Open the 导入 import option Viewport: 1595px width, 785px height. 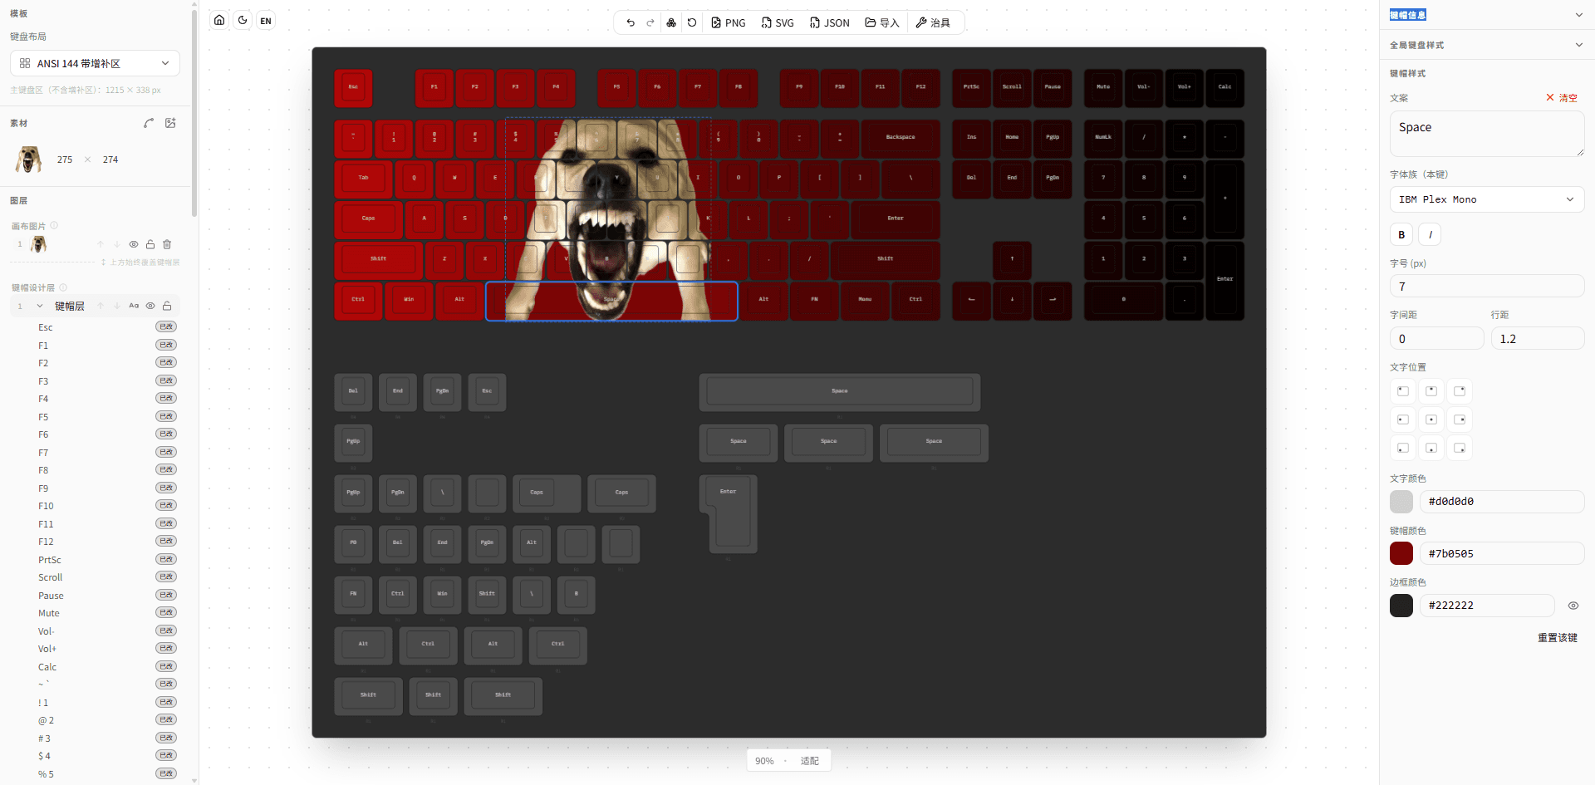point(882,22)
